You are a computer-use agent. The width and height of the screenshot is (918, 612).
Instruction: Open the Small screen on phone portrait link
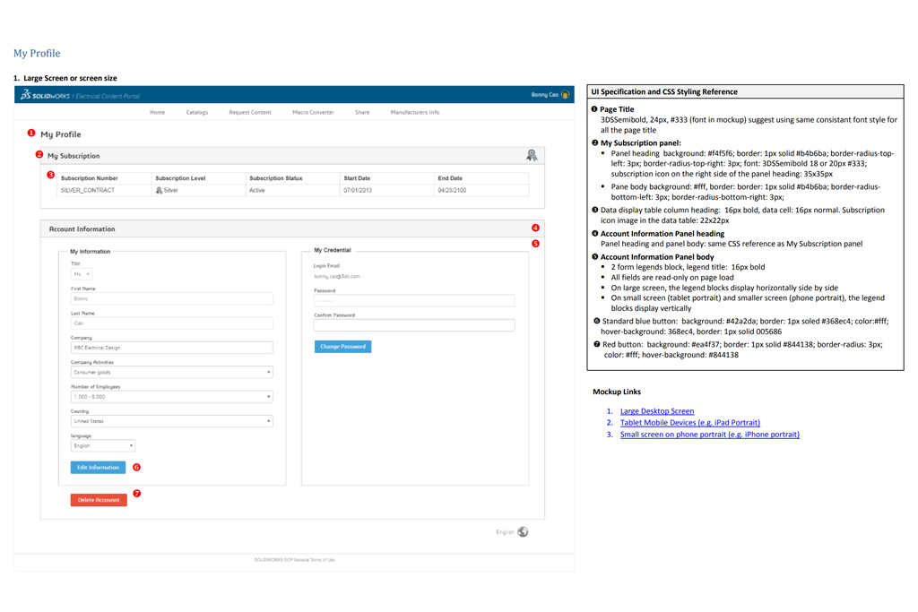pos(710,434)
